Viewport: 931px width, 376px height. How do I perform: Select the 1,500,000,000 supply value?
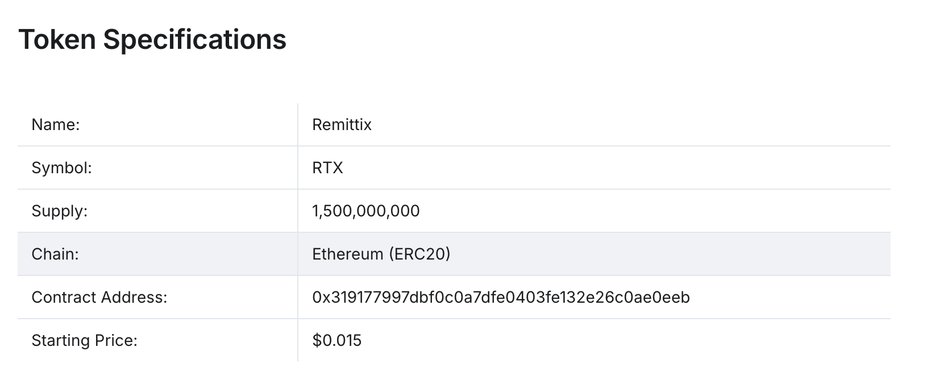tap(365, 211)
